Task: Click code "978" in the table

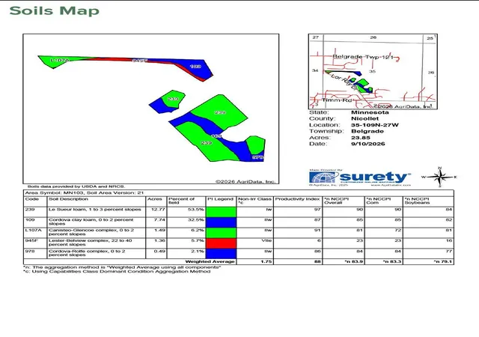Action: point(30,251)
